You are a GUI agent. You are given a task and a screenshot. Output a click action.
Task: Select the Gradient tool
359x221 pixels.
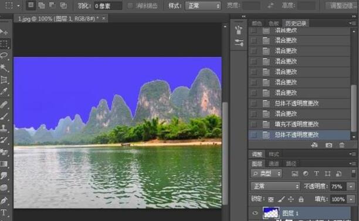coord(4,164)
